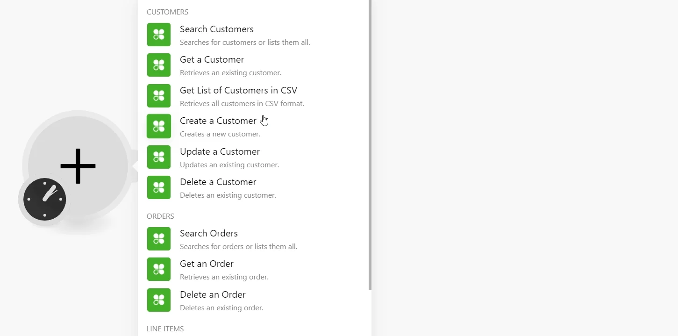Click 'Deletes an existing customer.' description

pyautogui.click(x=228, y=195)
